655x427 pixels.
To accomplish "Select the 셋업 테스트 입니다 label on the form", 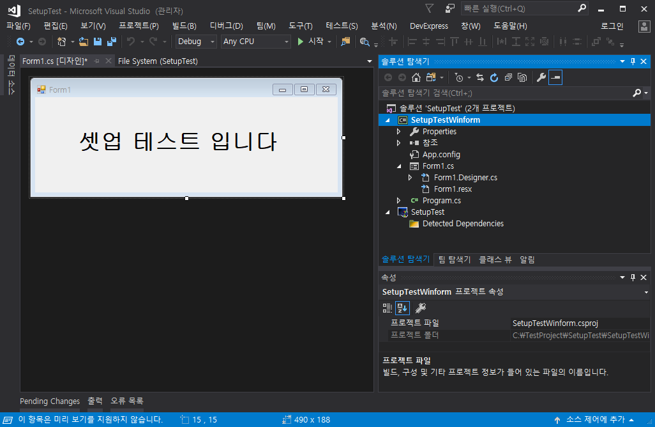I will click(x=178, y=141).
